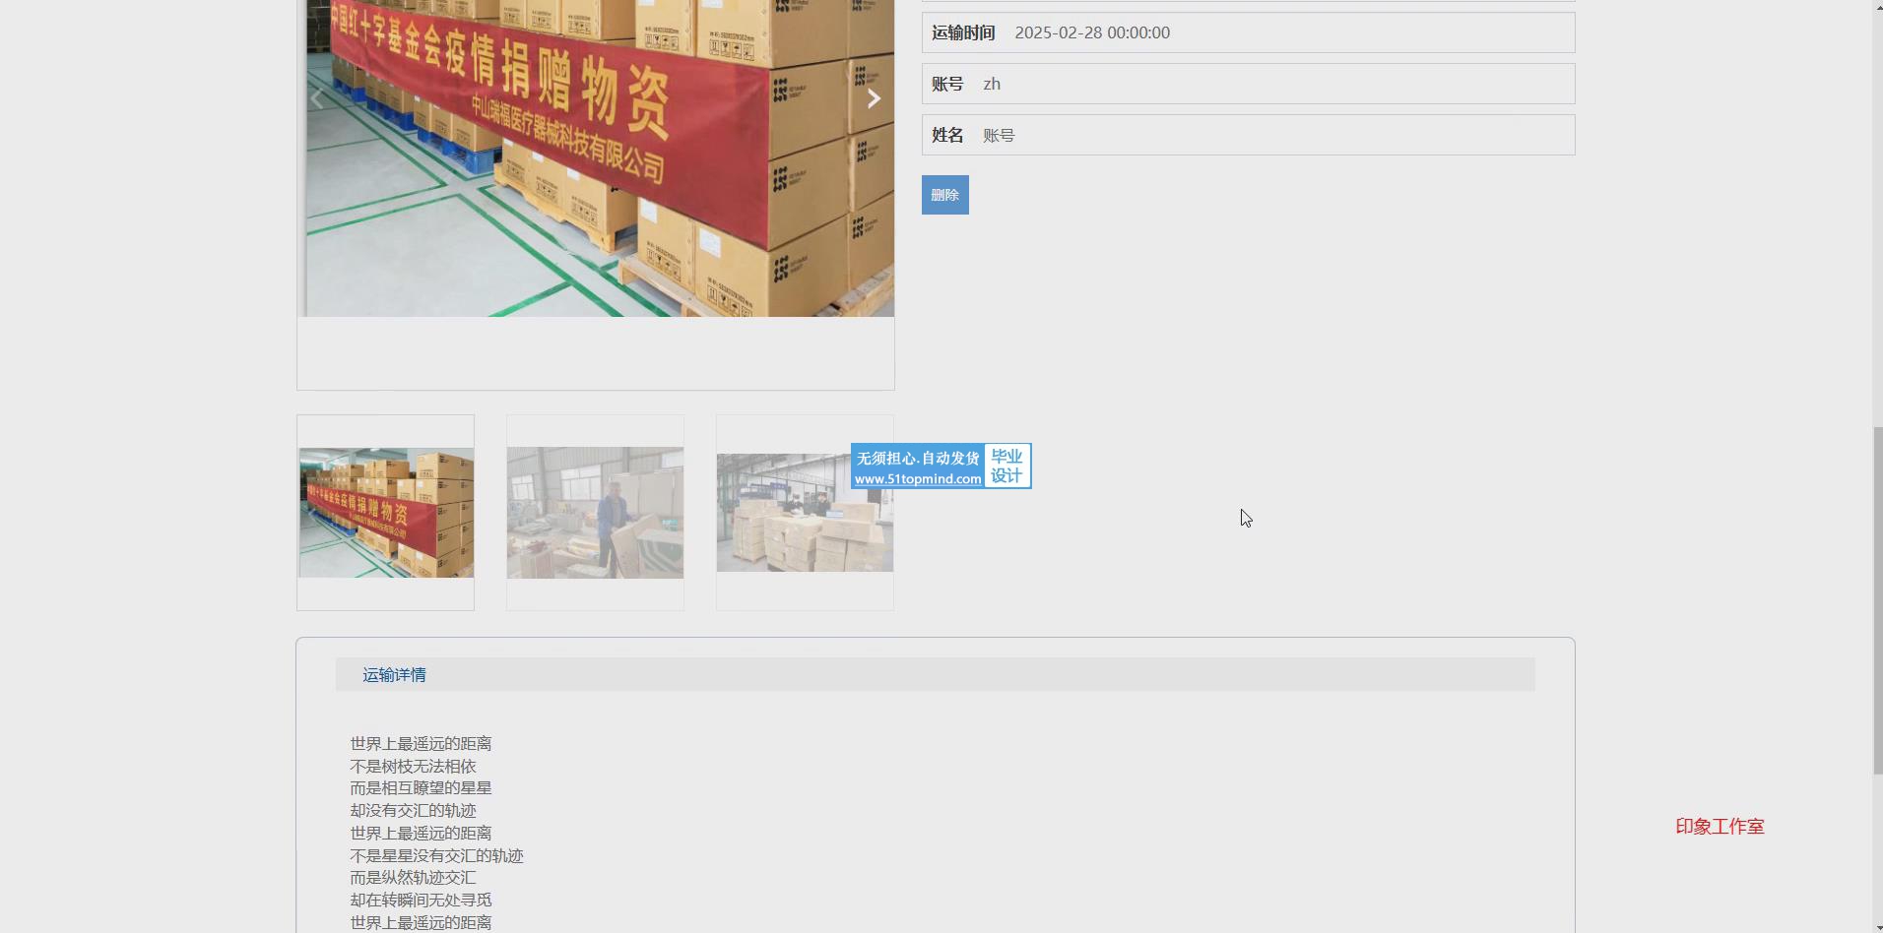Click the text line 却没有交汇的轨迹

coord(413,811)
